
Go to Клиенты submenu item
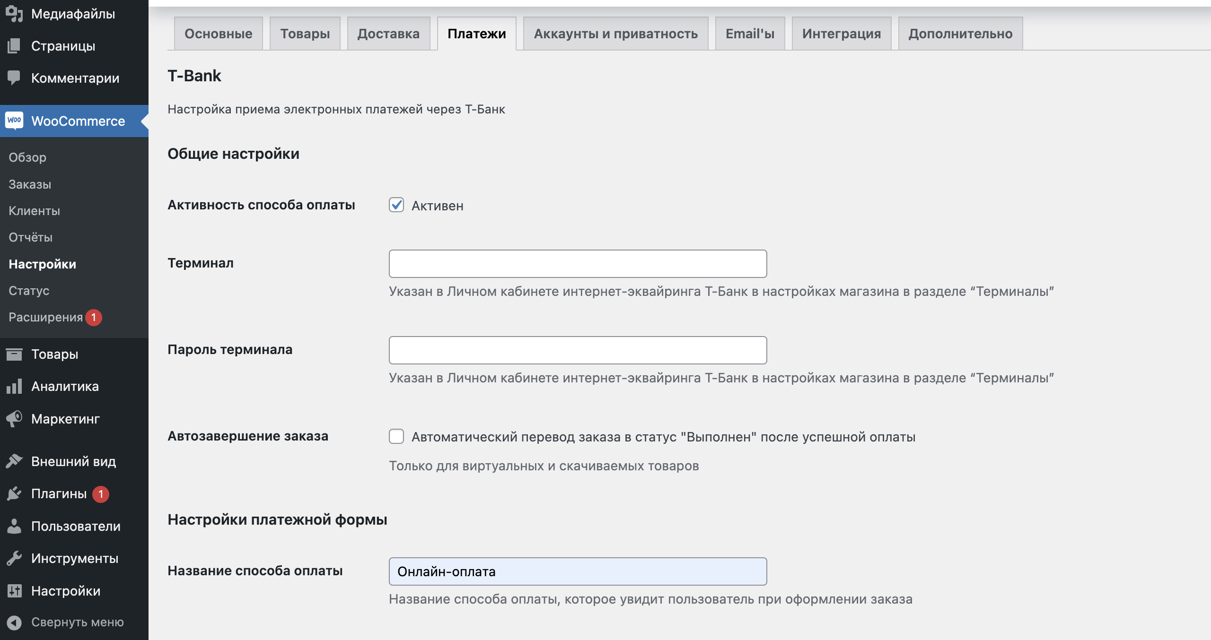35,211
